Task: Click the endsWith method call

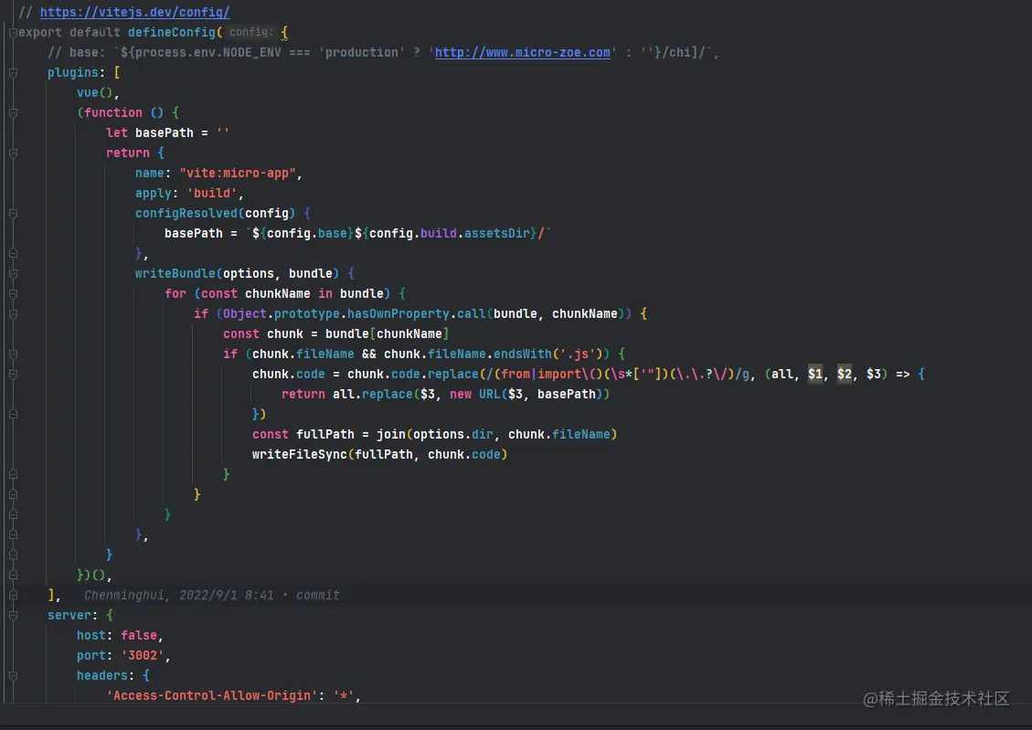Action: point(523,354)
